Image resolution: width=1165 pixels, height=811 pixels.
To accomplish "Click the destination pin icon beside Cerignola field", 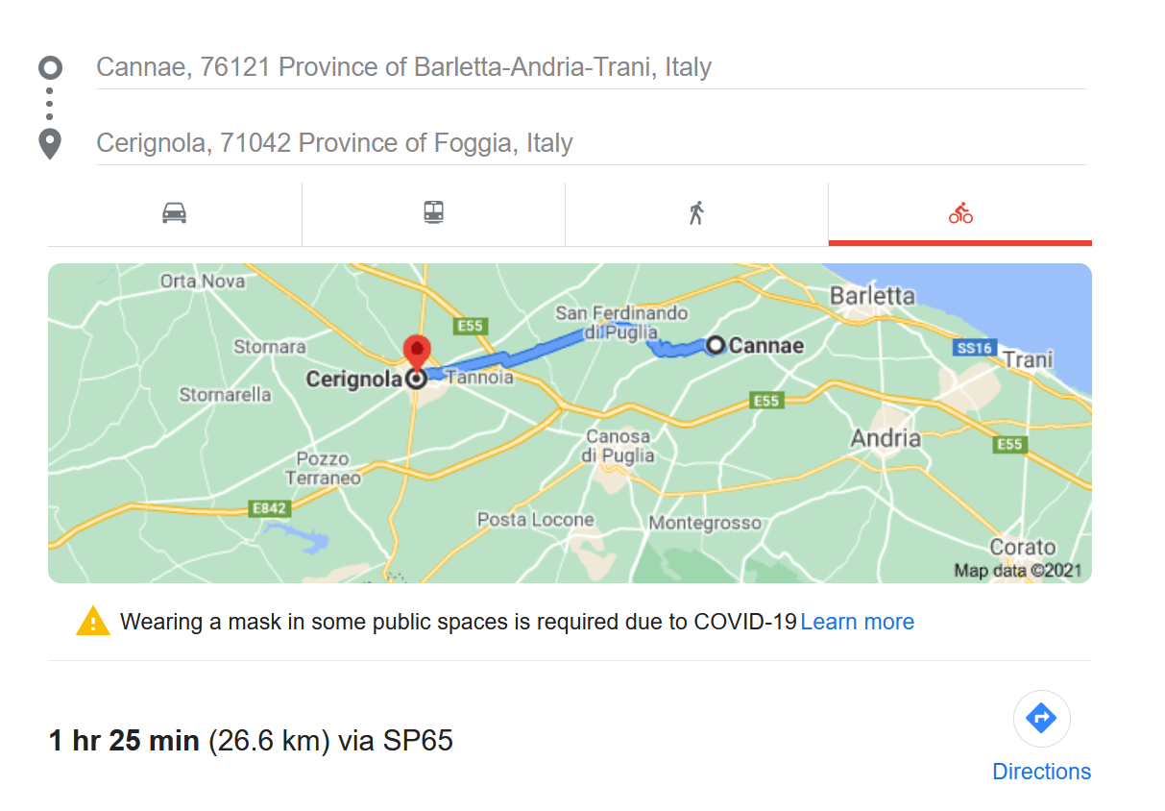I will (x=50, y=143).
